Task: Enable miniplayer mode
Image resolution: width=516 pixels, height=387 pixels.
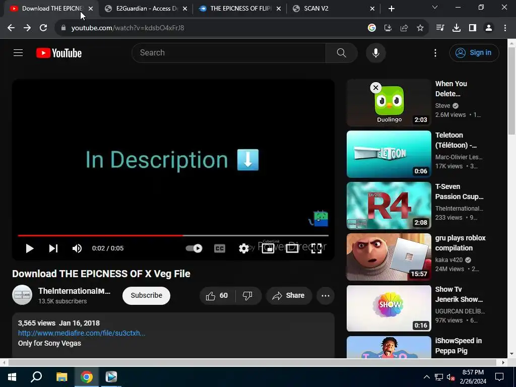Action: coord(268,248)
